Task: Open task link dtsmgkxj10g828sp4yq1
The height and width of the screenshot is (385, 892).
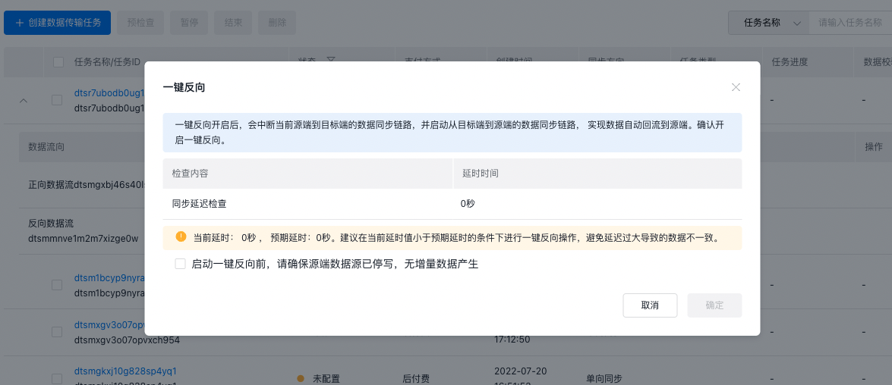Action: (125, 371)
